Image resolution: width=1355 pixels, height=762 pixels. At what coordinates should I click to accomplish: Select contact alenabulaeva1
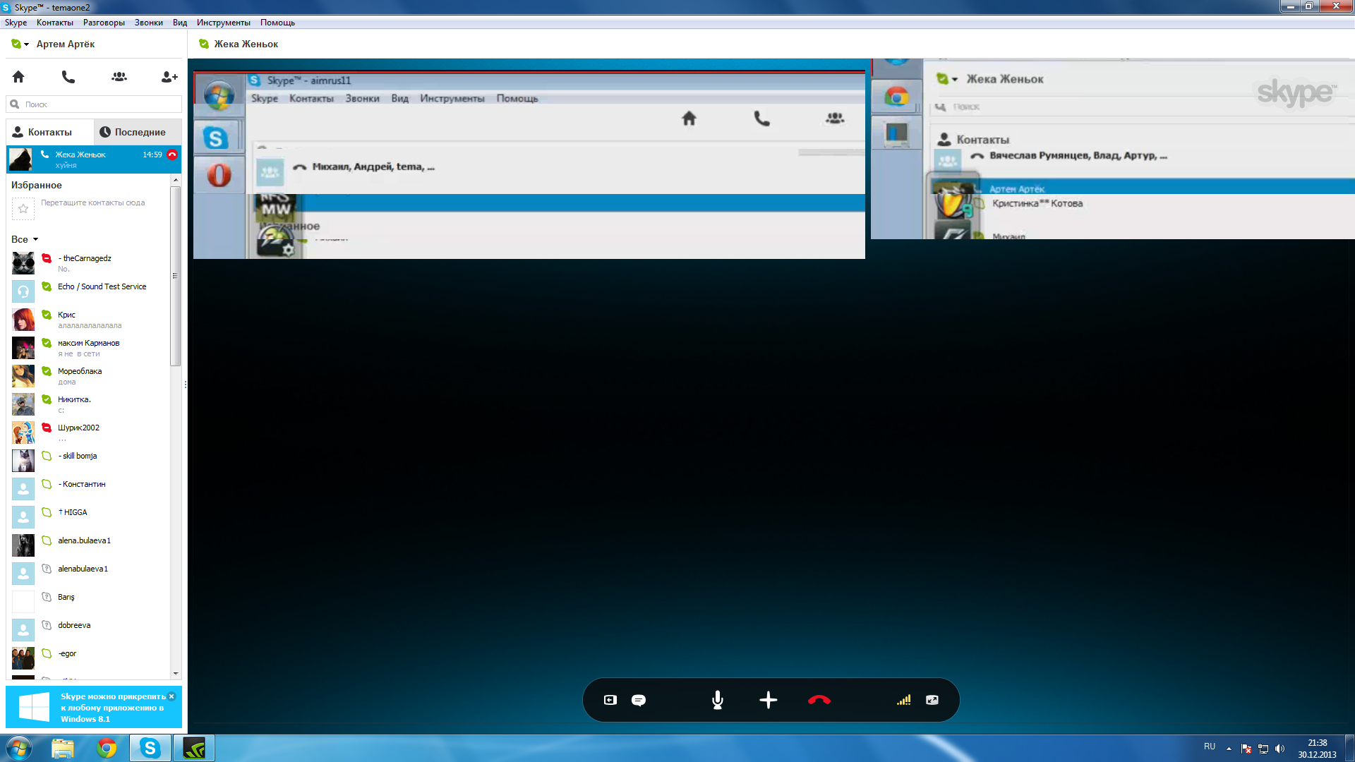pos(88,574)
